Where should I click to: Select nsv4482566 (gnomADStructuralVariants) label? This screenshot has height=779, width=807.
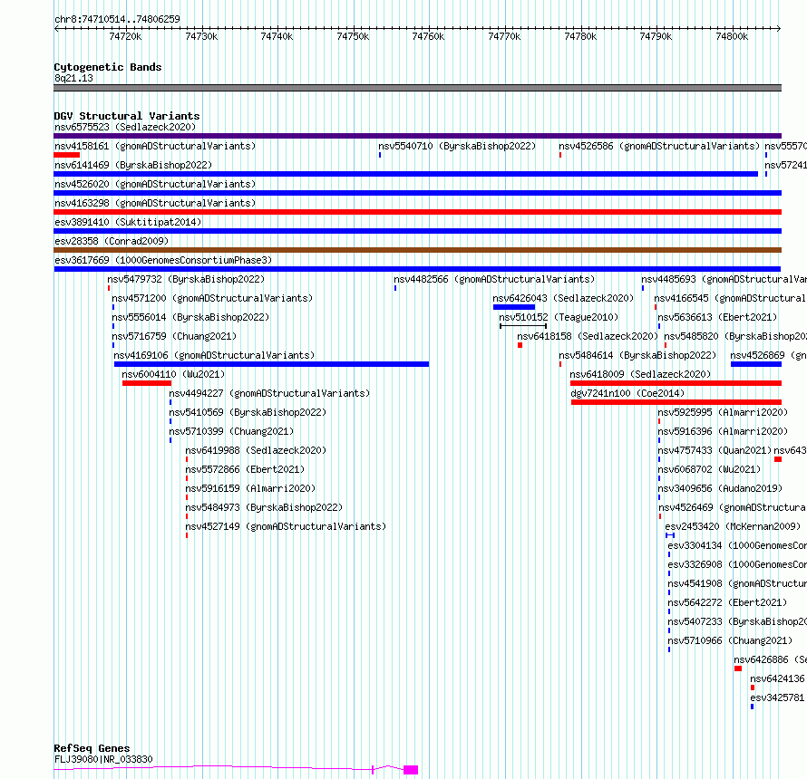(x=494, y=279)
